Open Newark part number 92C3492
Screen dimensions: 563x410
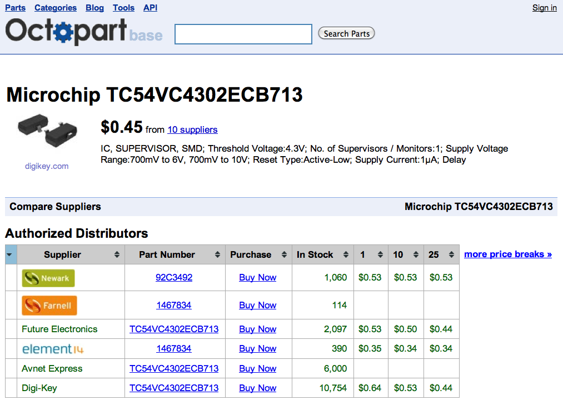point(174,278)
